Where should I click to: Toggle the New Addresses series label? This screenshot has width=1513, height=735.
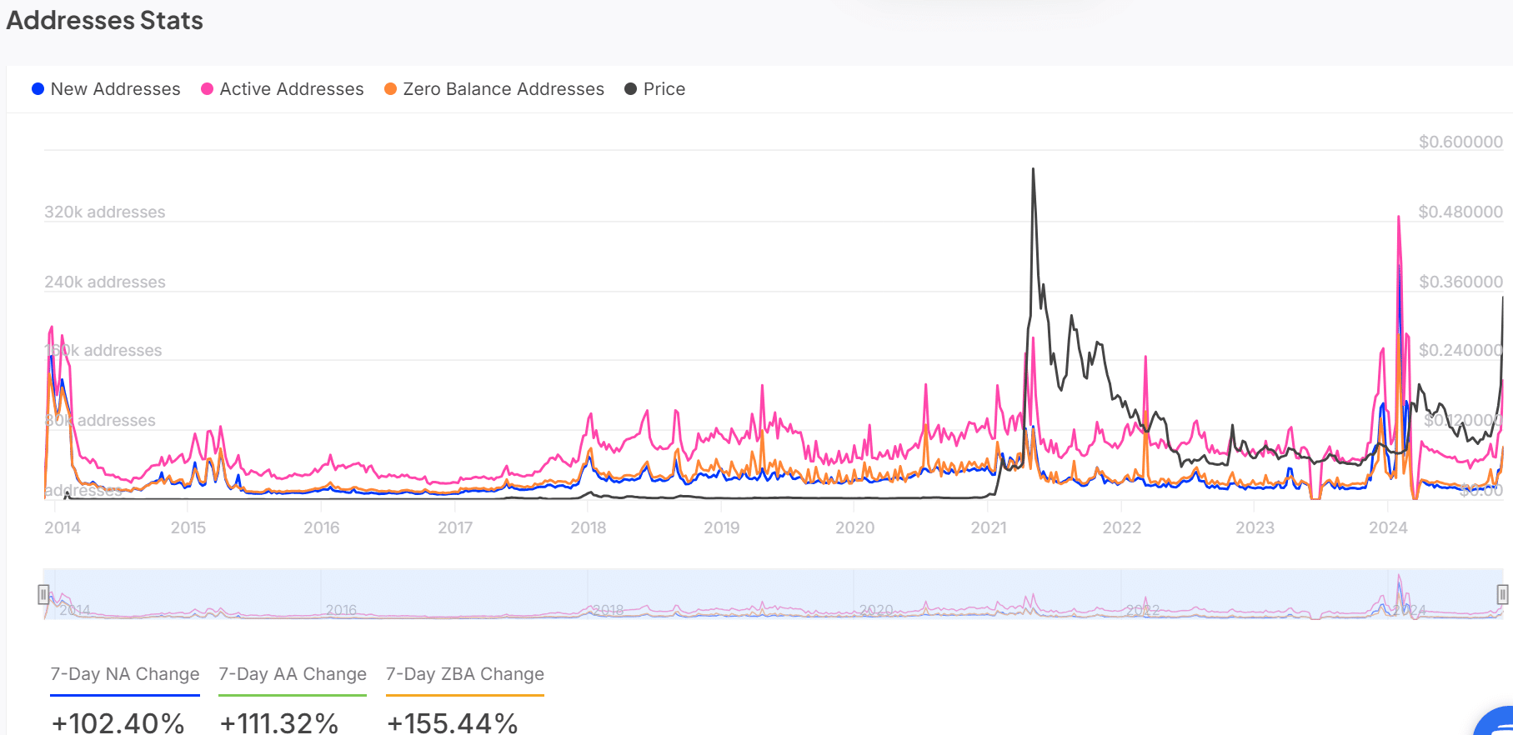pos(115,89)
